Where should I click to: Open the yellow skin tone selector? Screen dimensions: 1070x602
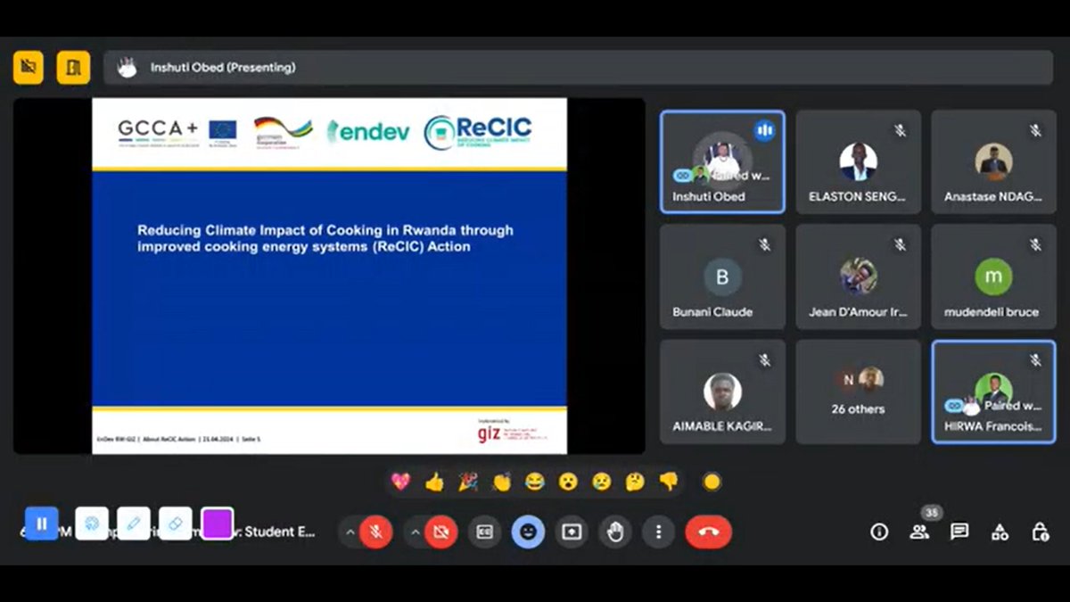coord(712,482)
